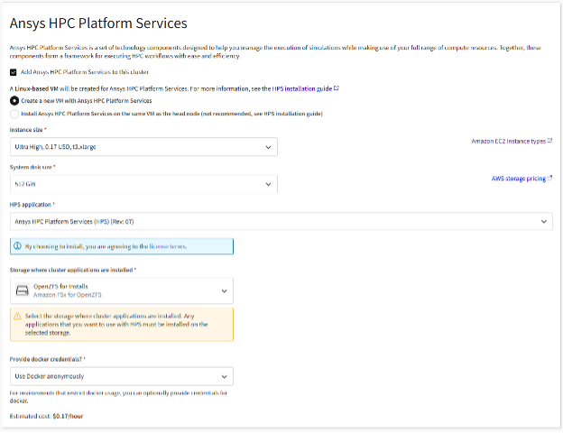
Task: Open Amazon EC2 instance types link
Action: 509,141
